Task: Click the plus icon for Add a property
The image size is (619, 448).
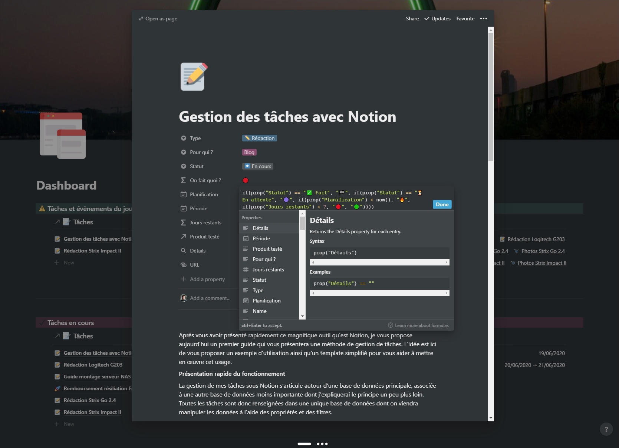Action: pyautogui.click(x=183, y=279)
